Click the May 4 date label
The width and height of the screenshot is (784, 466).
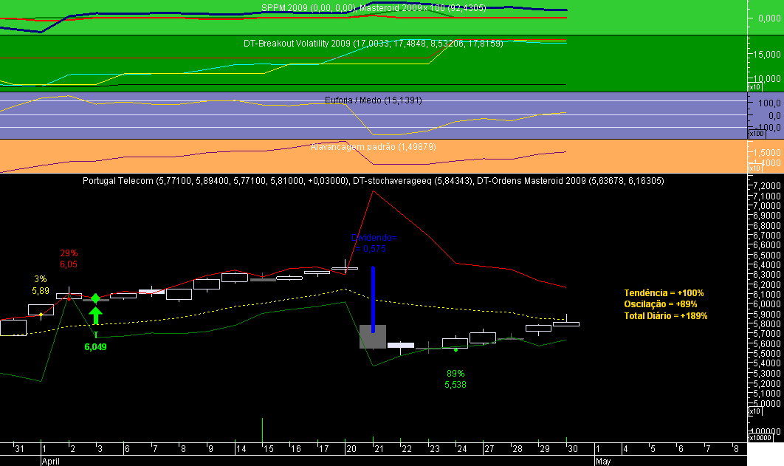coord(625,449)
